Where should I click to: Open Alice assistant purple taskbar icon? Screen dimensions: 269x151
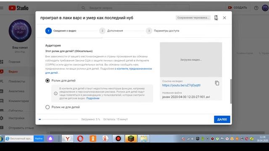50,138
